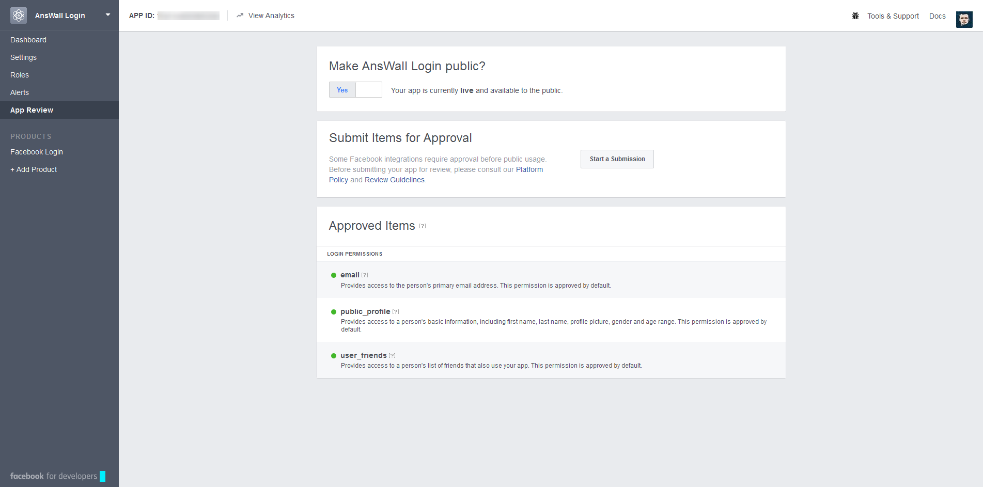The height and width of the screenshot is (487, 983).
Task: Open the Platform Policy link
Action: tap(529, 169)
